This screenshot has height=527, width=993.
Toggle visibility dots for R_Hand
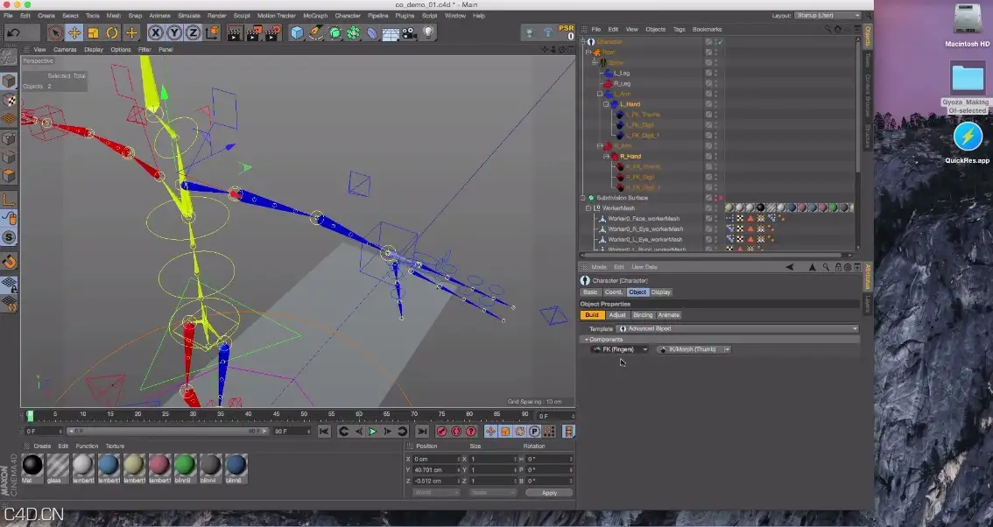pos(716,156)
